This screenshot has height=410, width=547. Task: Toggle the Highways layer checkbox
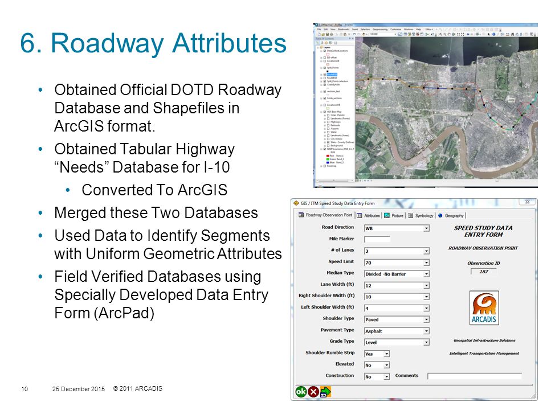[x=328, y=122]
